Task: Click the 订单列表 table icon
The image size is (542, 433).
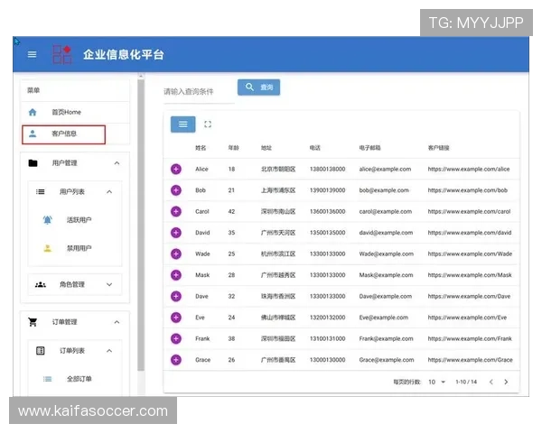Action: click(41, 351)
